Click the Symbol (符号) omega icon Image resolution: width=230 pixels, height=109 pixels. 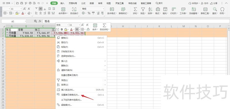[222, 9]
